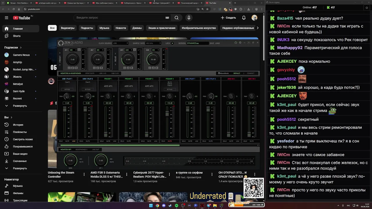
Task: Click the on-screen keyboard icon in search box
Action: (167, 18)
